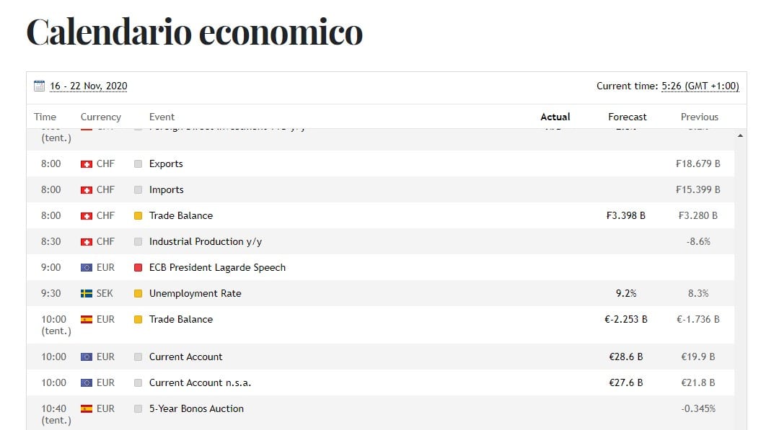Viewport: 761px width, 430px height.
Task: Click the Swiss flag next to Imports
Action: tap(87, 189)
